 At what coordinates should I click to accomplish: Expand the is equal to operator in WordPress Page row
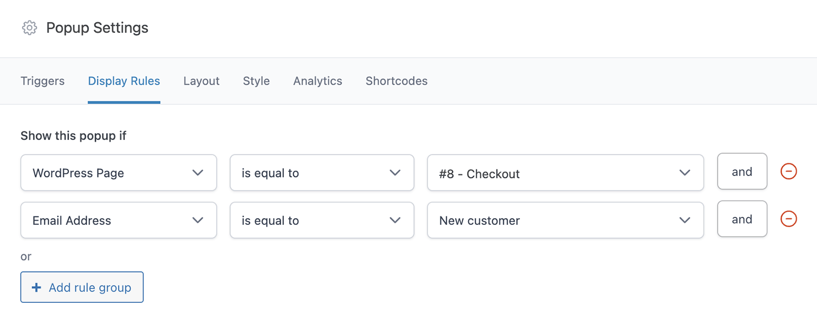click(x=322, y=173)
